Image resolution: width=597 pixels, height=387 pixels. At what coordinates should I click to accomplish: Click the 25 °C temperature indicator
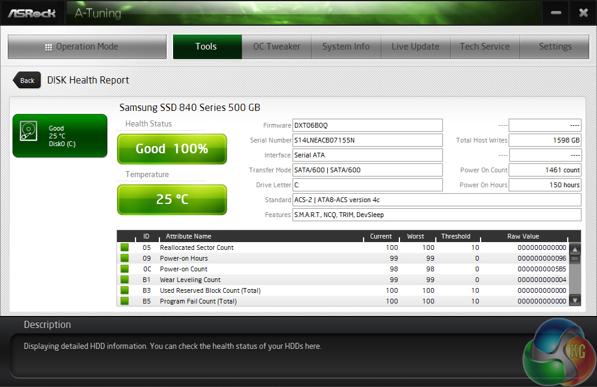pos(172,200)
